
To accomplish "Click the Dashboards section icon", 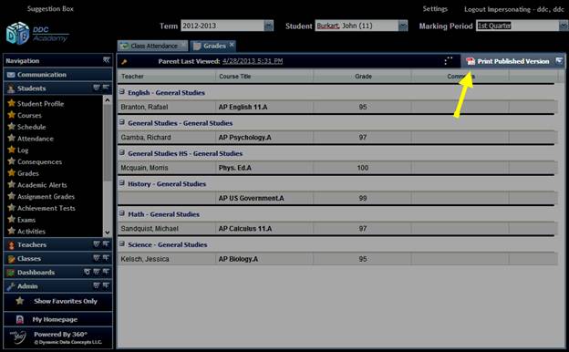I will 11,273.
